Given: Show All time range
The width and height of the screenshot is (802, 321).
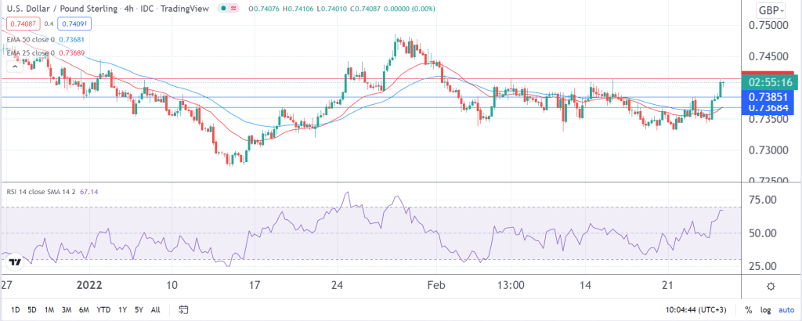Looking at the screenshot, I should pos(156,310).
